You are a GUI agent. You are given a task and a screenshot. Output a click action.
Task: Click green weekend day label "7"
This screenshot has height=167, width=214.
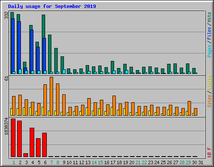(x=51, y=162)
